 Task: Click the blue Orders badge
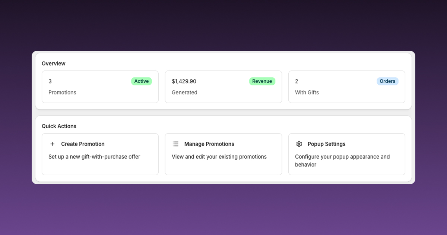click(387, 81)
